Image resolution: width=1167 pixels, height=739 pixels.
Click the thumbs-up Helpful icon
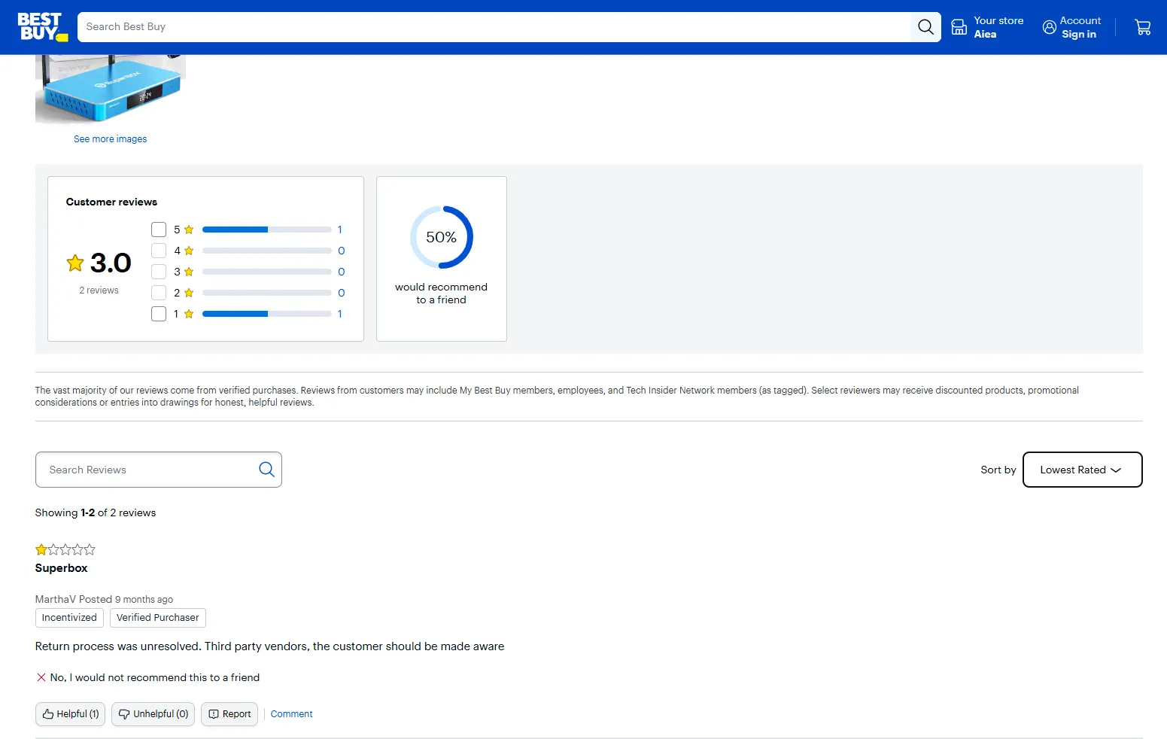(x=48, y=714)
